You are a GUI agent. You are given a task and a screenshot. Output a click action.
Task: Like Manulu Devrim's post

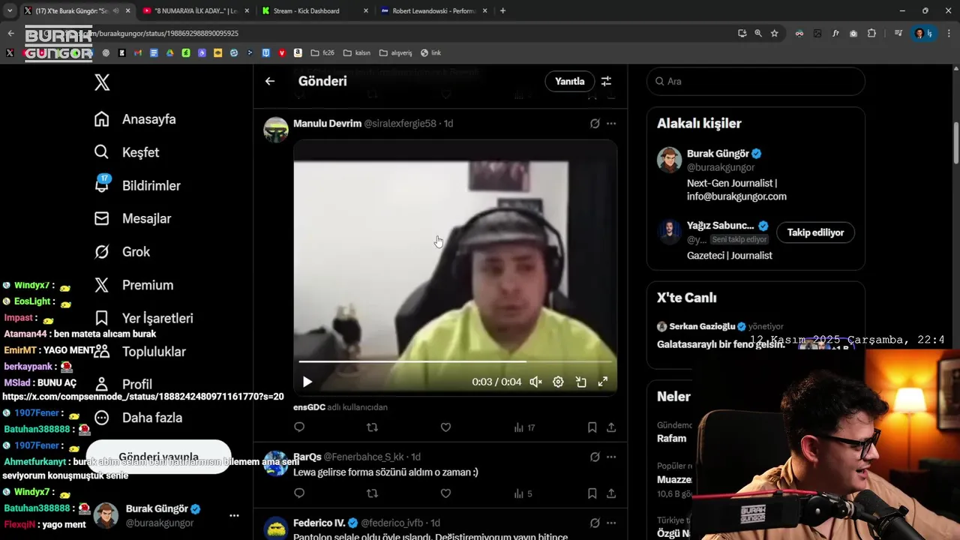pos(445,427)
